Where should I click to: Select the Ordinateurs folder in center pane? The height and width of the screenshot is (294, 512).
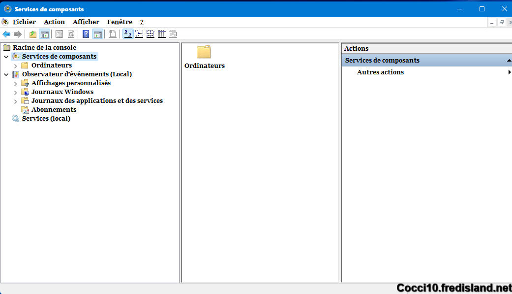(x=204, y=52)
